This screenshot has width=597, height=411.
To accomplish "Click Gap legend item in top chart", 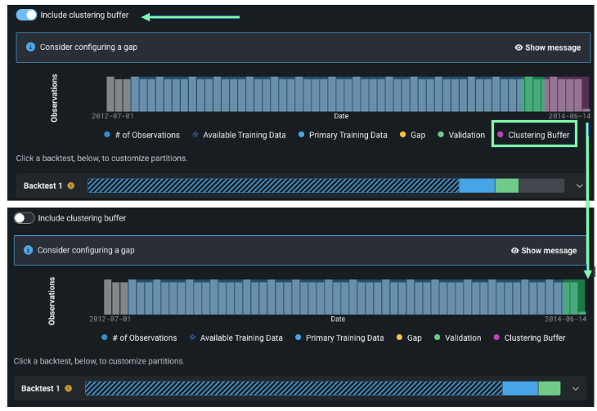I will coord(417,135).
